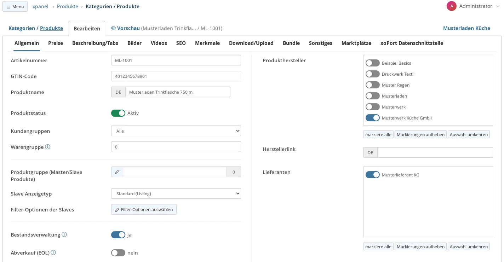Open the xoPort Datenschnittstelle tab

point(412,43)
